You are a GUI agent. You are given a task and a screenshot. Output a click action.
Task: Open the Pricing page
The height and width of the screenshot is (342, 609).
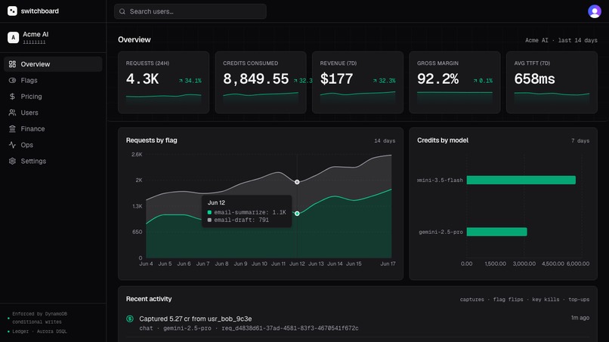click(x=53, y=97)
